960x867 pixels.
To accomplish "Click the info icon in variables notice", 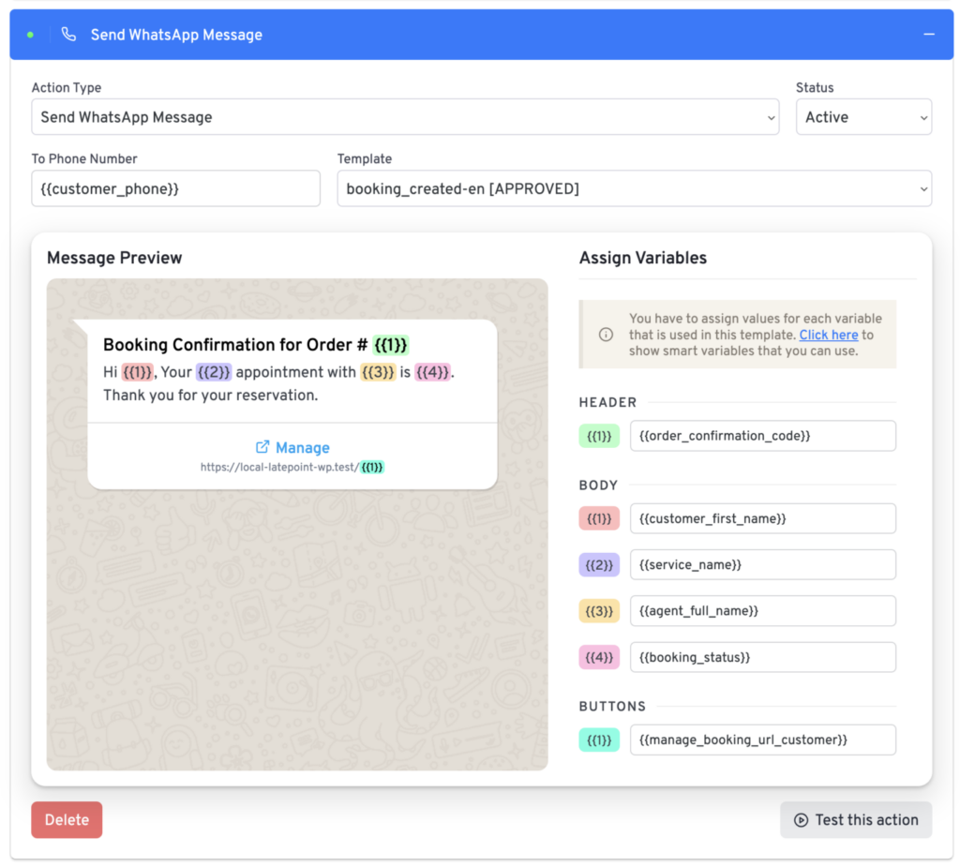I will pos(606,335).
